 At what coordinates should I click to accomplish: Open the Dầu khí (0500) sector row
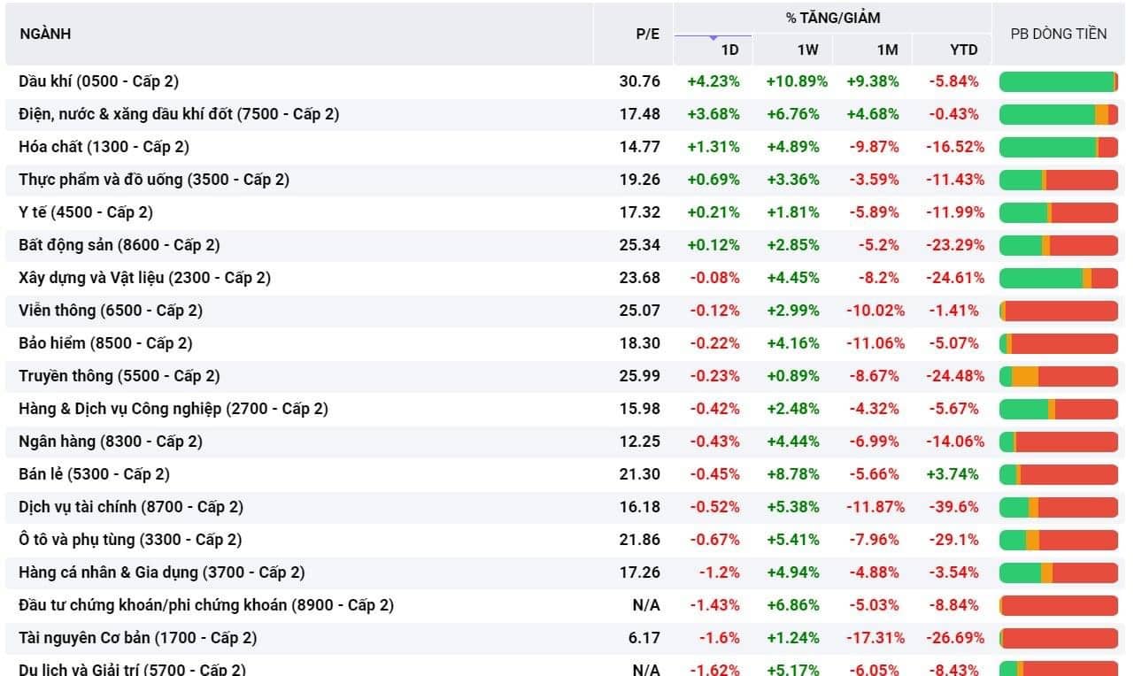click(x=567, y=81)
